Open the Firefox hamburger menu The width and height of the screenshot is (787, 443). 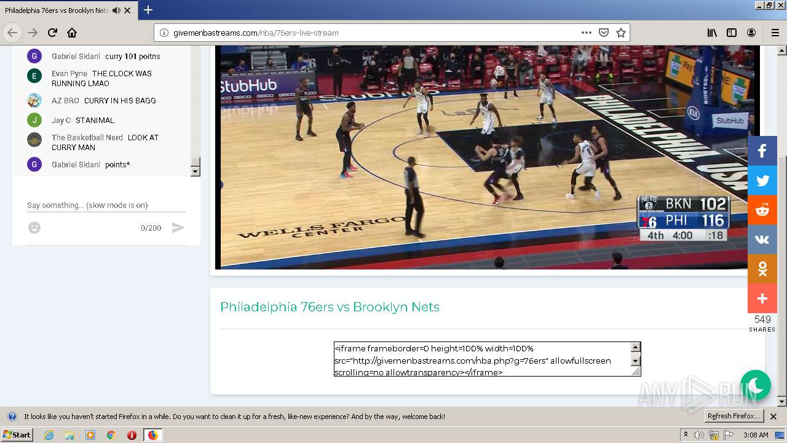pos(775,33)
